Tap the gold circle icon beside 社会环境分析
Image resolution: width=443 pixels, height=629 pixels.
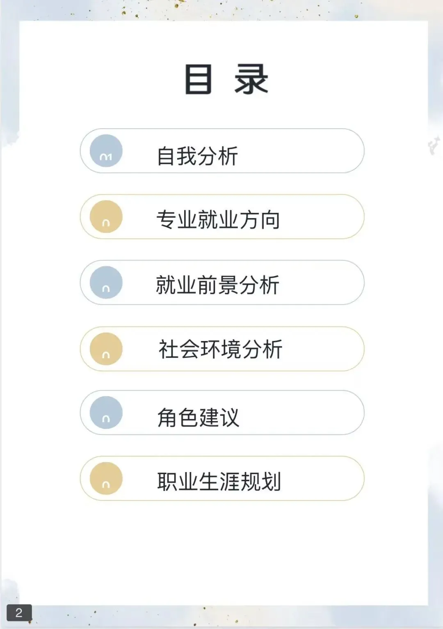[106, 349]
